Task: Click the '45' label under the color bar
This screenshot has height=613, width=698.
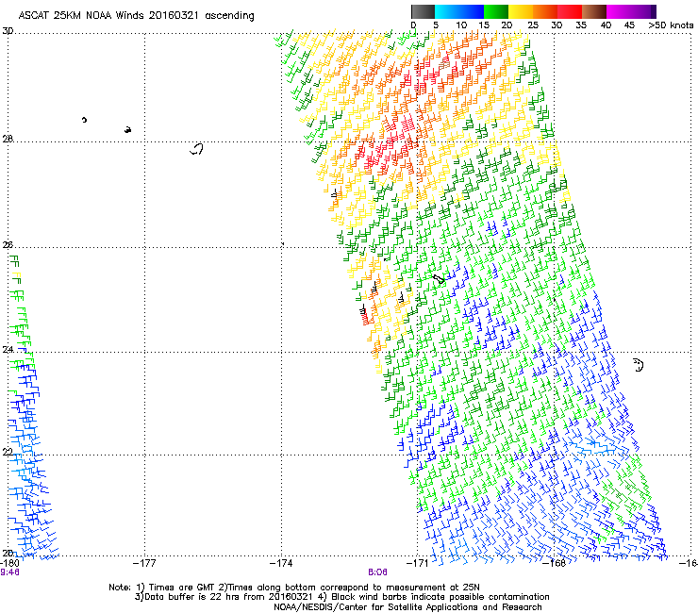Action: click(629, 25)
